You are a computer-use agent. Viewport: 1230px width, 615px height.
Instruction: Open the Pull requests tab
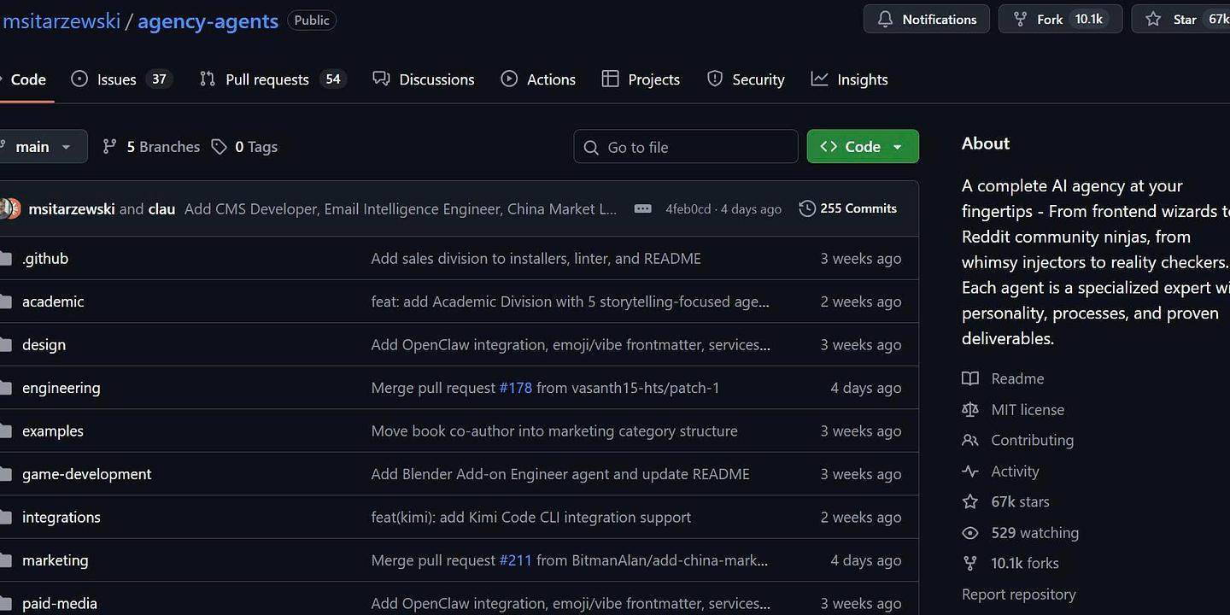pyautogui.click(x=272, y=79)
